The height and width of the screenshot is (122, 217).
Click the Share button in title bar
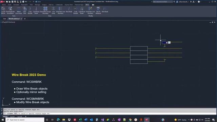pyautogui.click(x=38, y=2)
